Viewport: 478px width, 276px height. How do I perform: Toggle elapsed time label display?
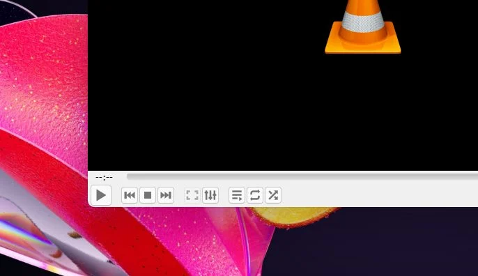click(x=104, y=177)
